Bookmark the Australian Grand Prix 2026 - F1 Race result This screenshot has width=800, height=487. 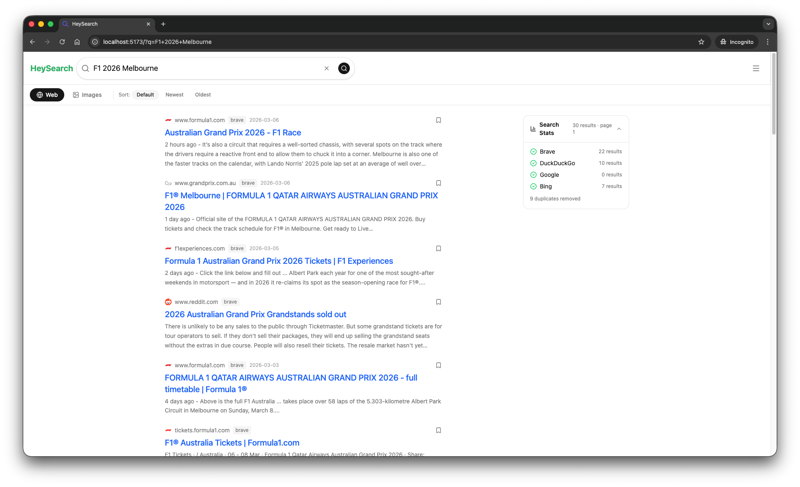(x=438, y=120)
